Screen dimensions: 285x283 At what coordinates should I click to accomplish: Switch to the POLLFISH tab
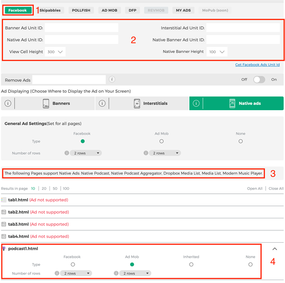click(81, 10)
